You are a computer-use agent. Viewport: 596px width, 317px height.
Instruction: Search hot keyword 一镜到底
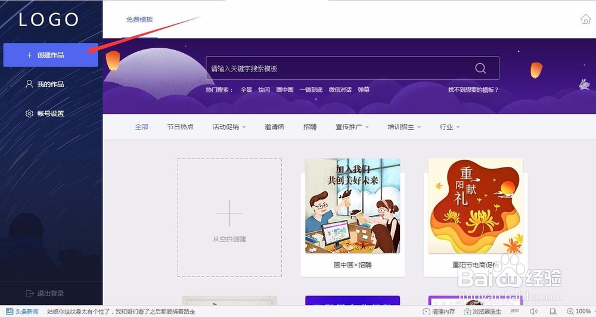311,90
